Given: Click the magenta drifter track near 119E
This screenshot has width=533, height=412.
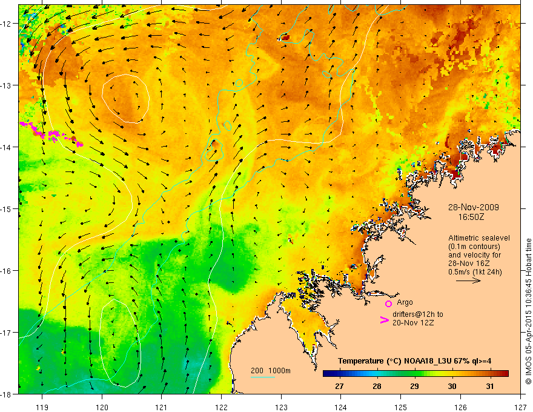Looking at the screenshot, I should point(51,135).
